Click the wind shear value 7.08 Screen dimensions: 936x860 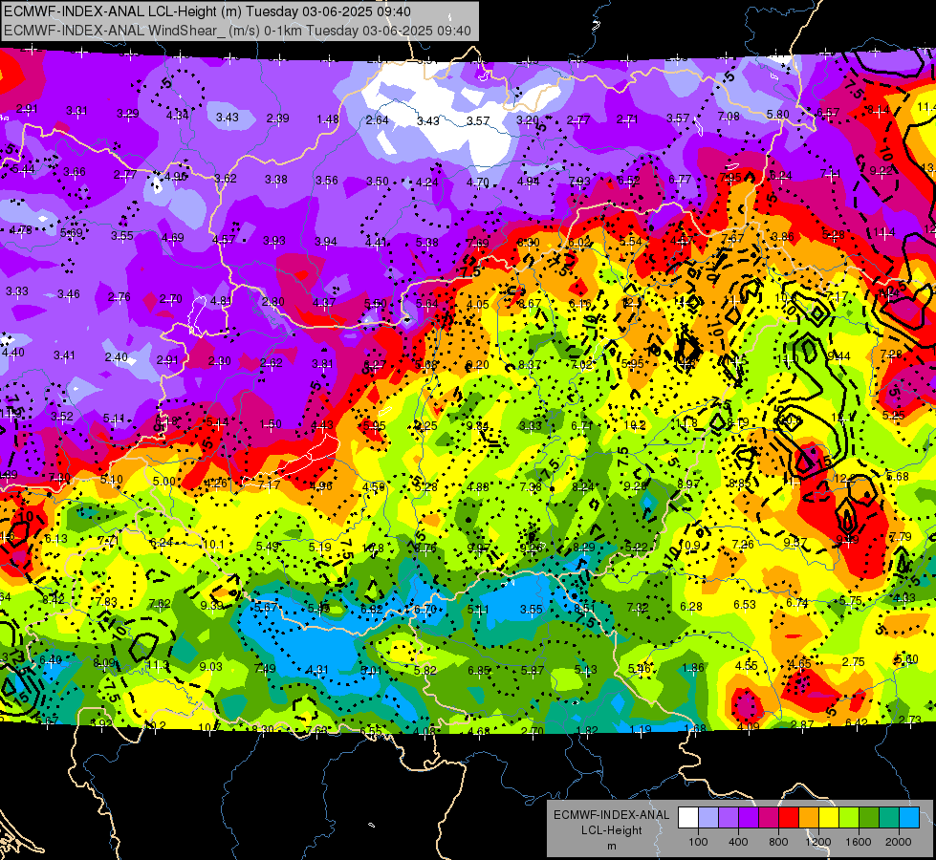[729, 117]
